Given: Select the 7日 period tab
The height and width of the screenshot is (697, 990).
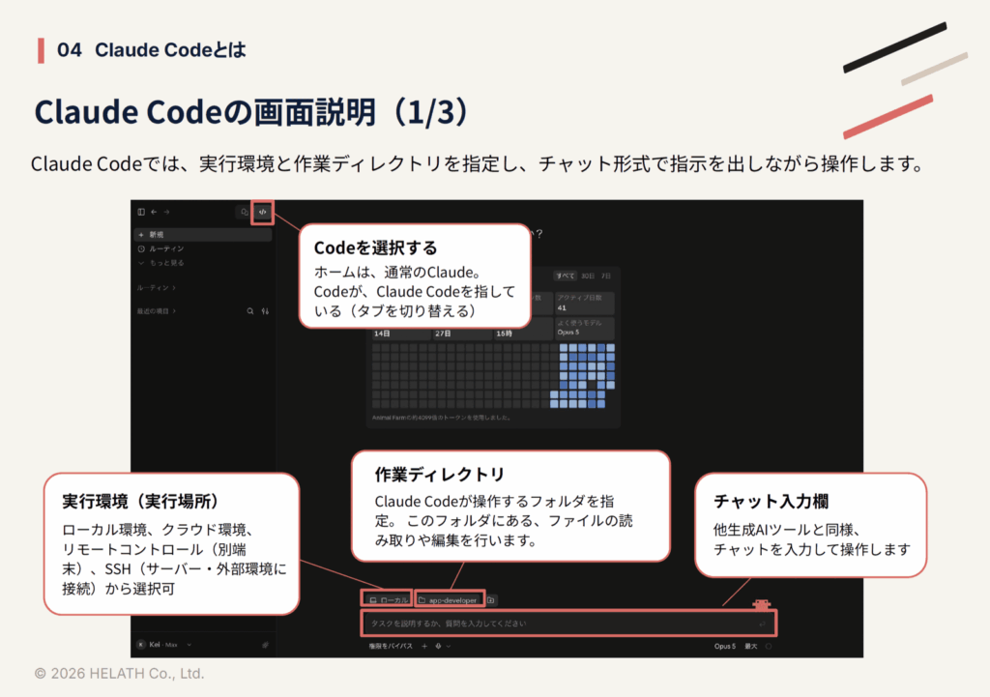Looking at the screenshot, I should point(606,276).
